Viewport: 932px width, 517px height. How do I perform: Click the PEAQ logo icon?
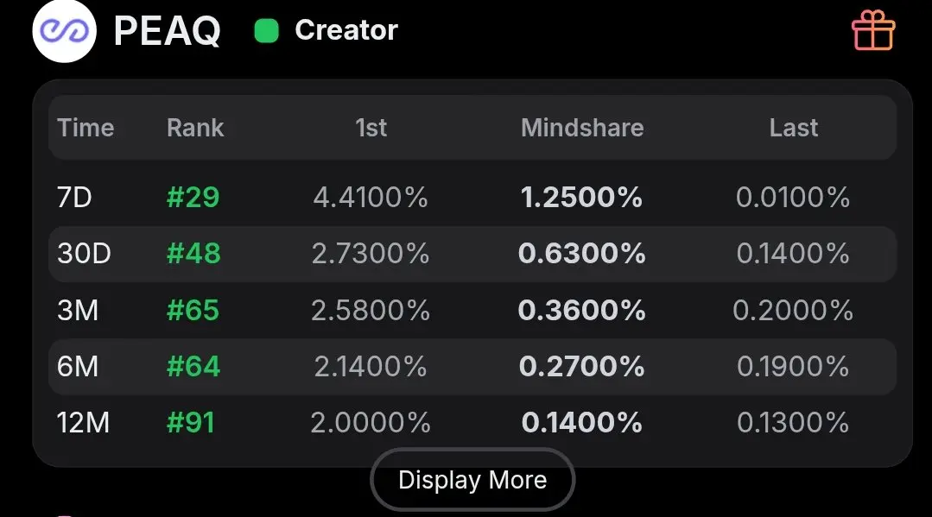[x=63, y=30]
